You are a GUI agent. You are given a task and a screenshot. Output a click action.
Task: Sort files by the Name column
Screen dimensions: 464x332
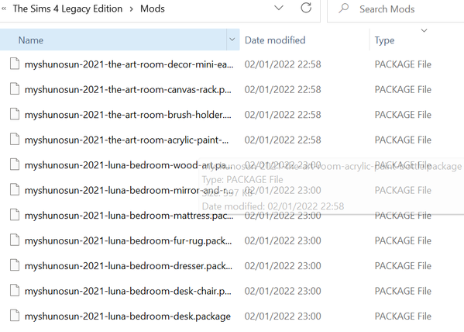tap(113, 40)
